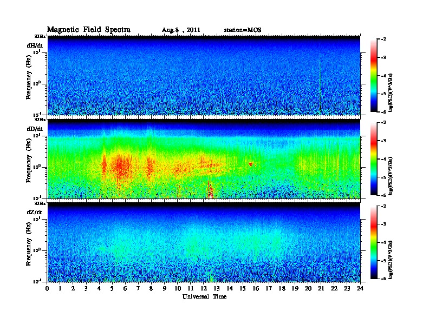
Task: Click hour "13" tick label on time axis
Action: [217, 289]
